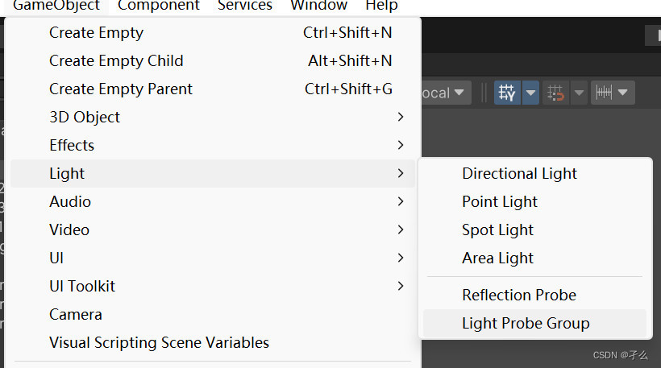661x368 pixels.
Task: Choose Create Empty from the menu
Action: pyautogui.click(x=96, y=33)
